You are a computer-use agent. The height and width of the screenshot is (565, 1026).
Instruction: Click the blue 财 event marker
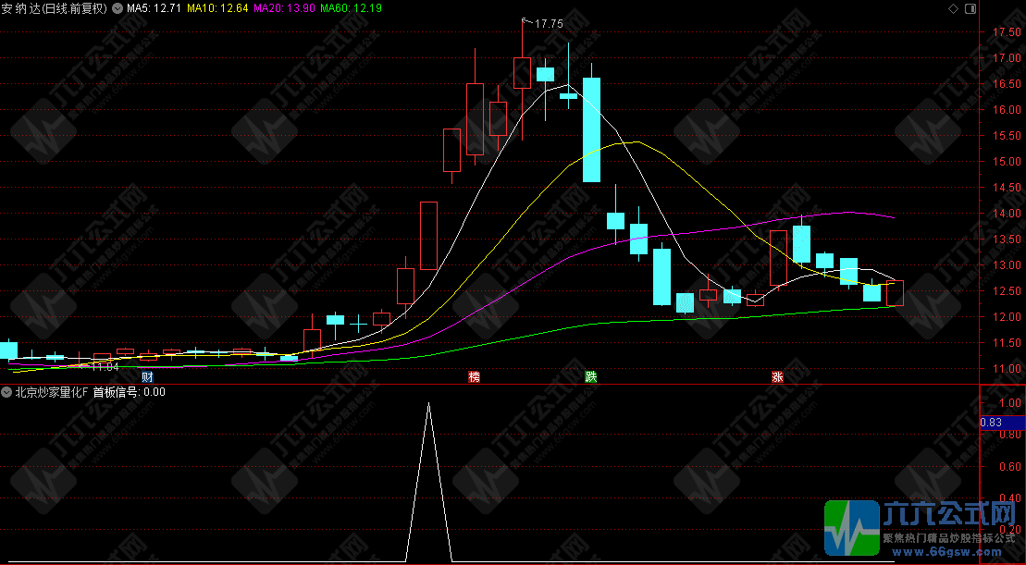[147, 377]
